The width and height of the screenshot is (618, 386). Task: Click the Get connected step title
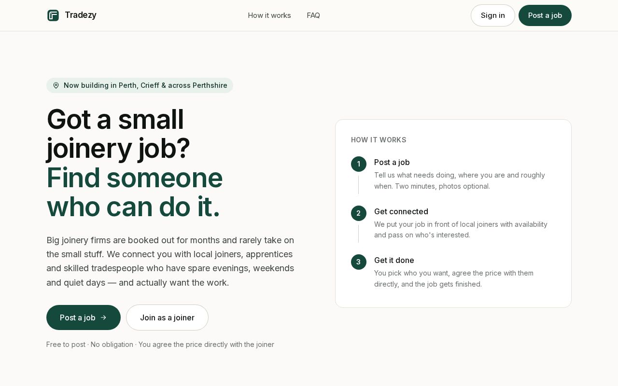coord(401,212)
